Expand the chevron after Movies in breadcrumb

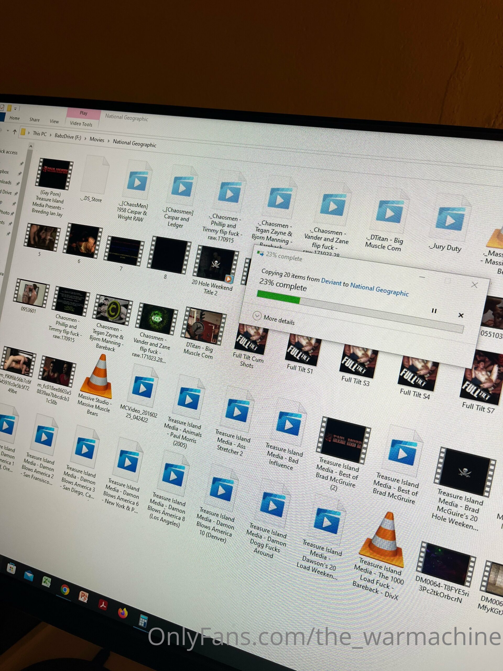108,141
